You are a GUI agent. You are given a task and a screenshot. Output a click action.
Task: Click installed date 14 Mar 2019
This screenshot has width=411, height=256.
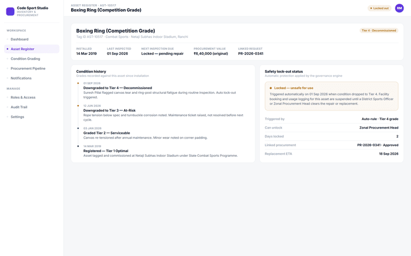click(x=87, y=53)
